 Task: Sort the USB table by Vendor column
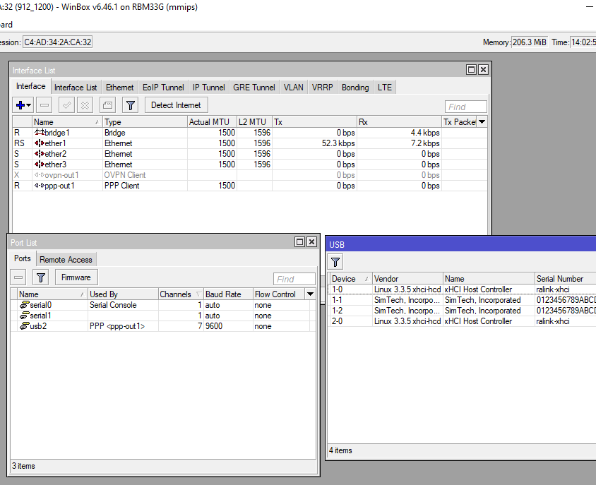407,279
